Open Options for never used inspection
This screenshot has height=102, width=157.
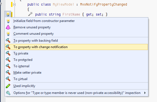(76, 93)
